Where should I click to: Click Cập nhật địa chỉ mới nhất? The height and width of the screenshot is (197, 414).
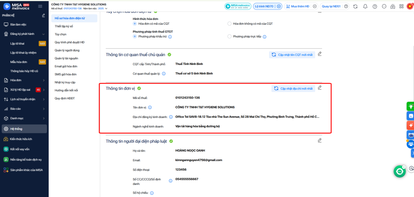coord(293,89)
